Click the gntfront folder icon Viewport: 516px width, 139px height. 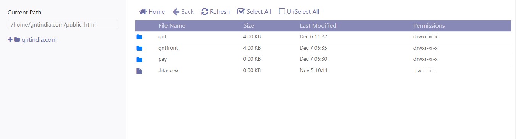tap(139, 48)
